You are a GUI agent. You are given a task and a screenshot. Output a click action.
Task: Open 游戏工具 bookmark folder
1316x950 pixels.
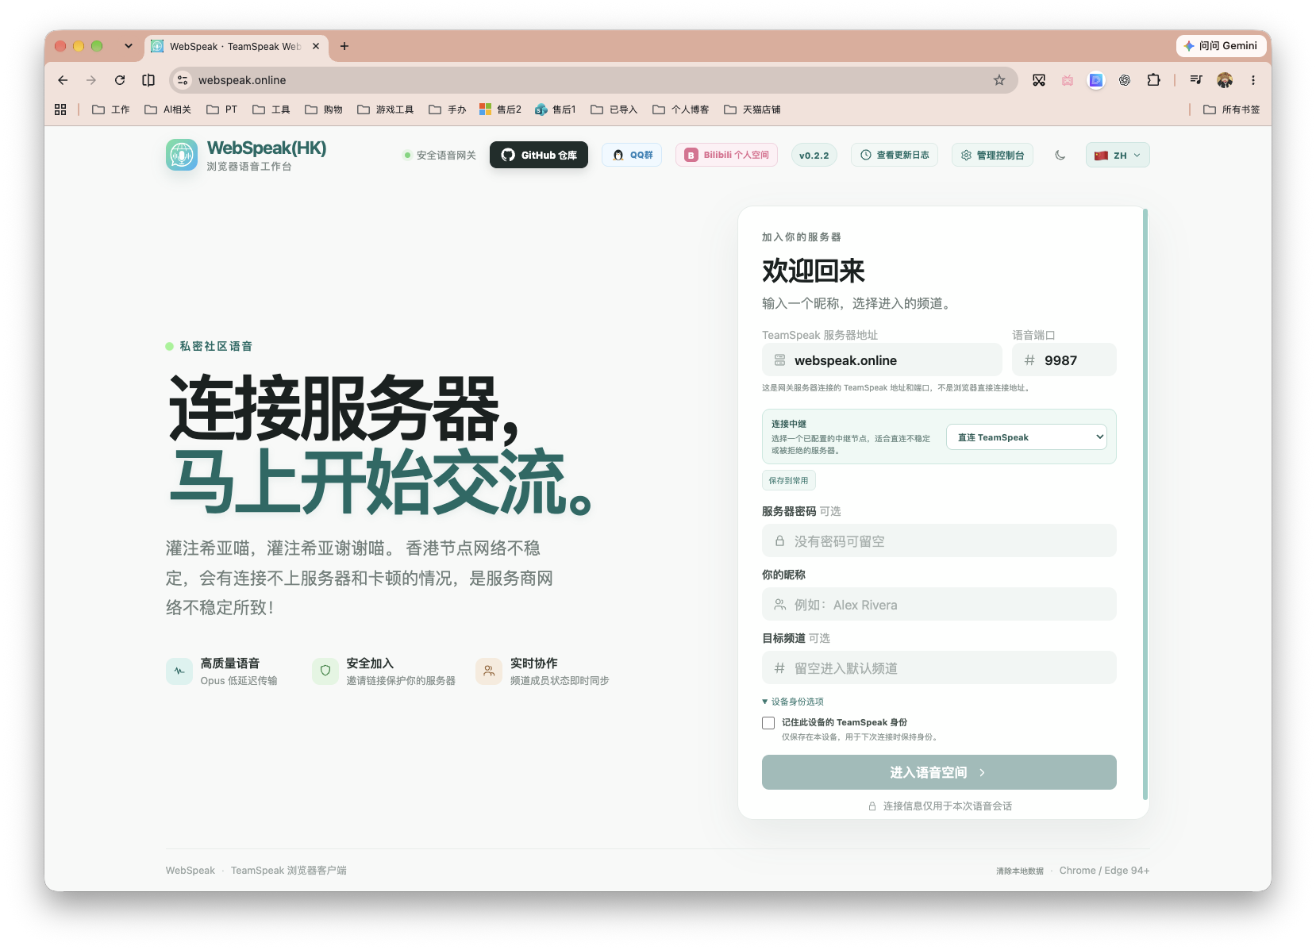386,110
